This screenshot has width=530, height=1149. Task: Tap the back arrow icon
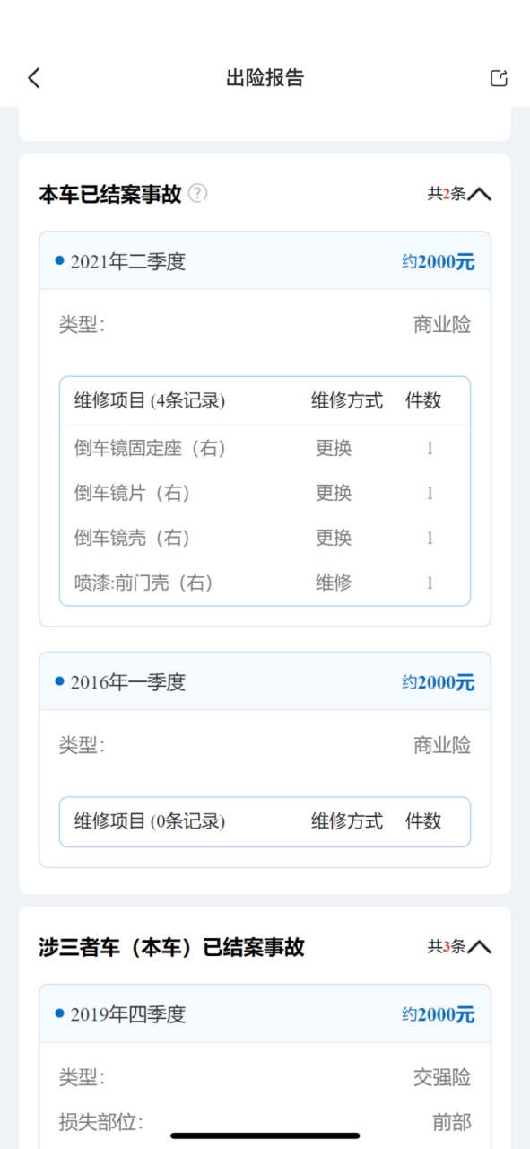click(34, 78)
